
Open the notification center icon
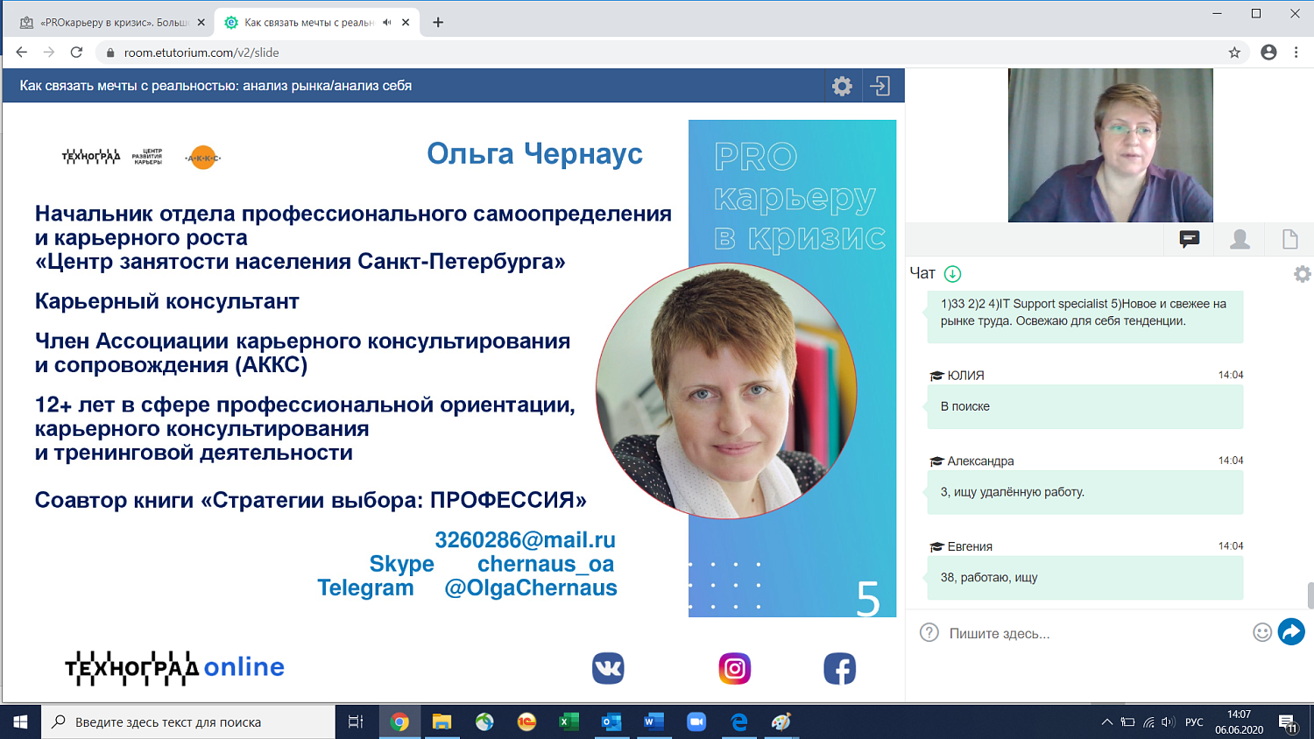click(1288, 723)
